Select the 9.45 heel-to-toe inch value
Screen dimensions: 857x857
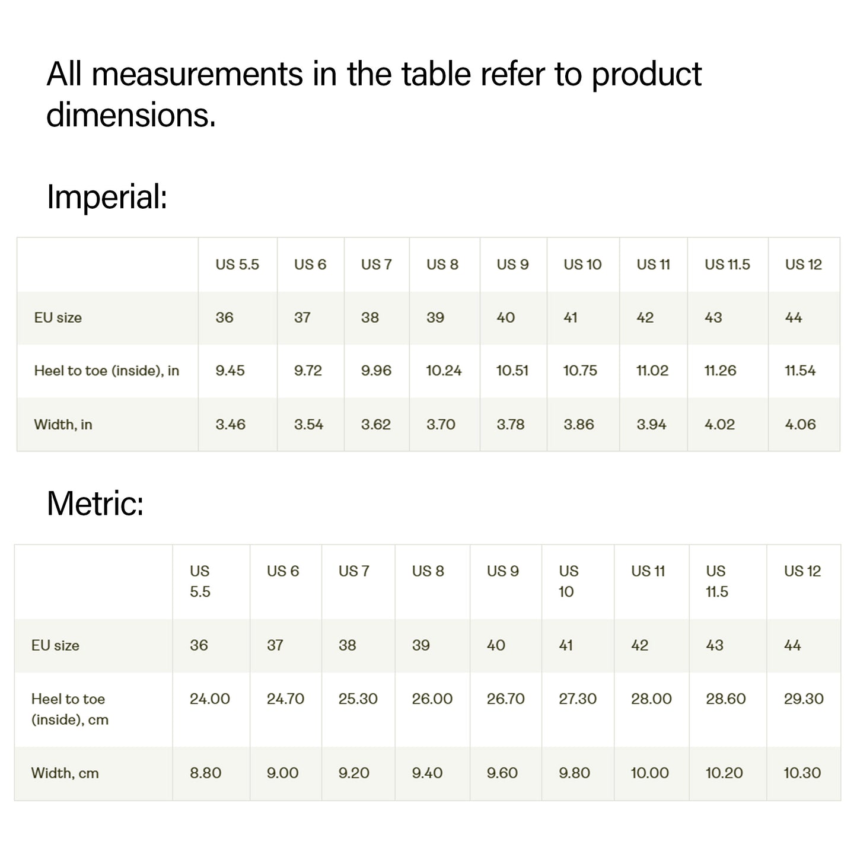[230, 371]
